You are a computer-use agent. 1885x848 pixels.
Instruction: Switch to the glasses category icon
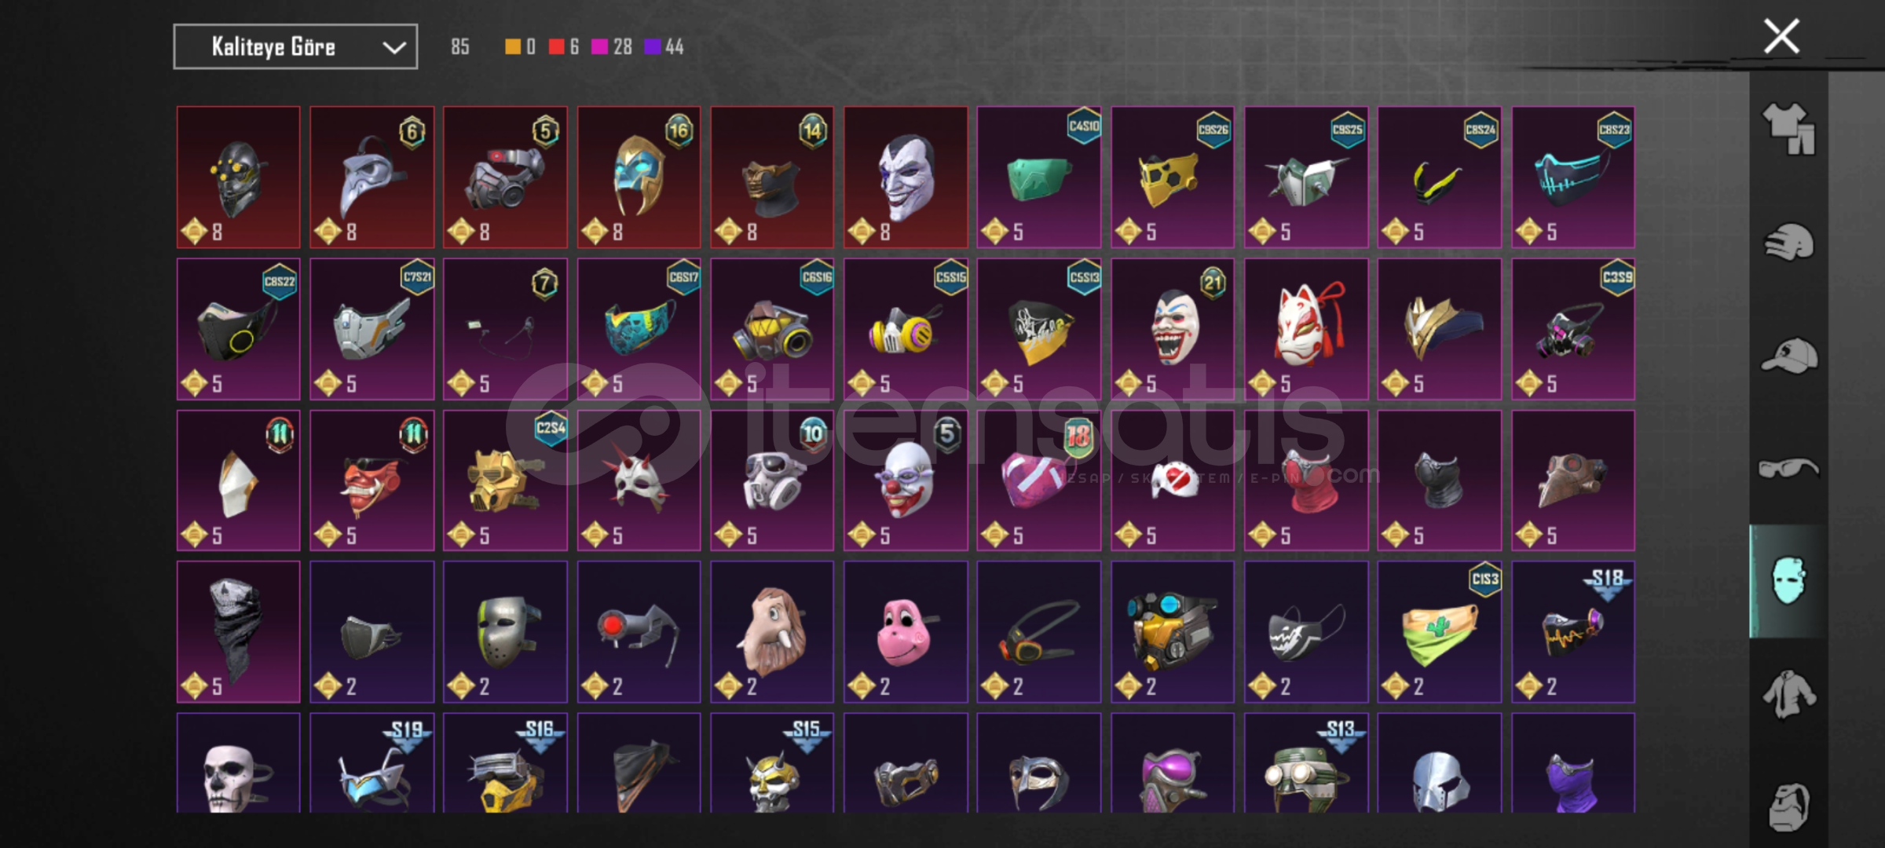click(1788, 469)
